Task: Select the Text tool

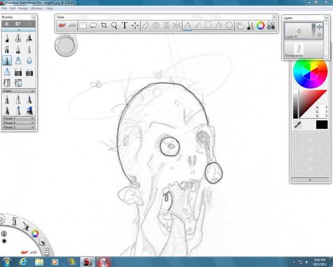Action: (x=125, y=25)
